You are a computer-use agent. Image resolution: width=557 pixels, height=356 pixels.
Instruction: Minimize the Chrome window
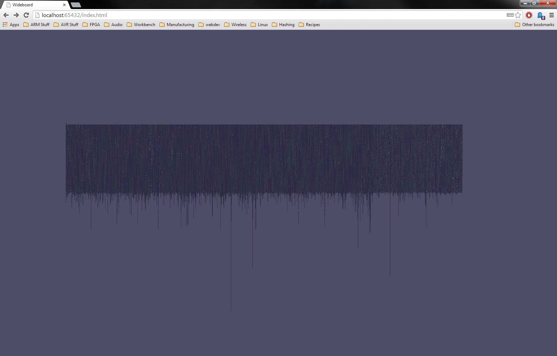pyautogui.click(x=525, y=3)
